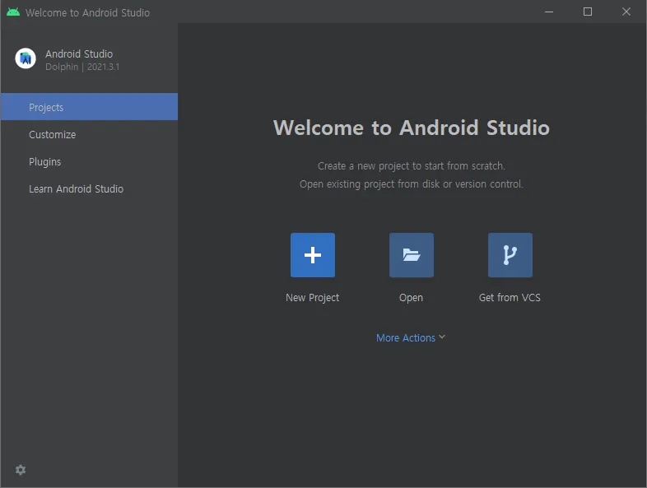Click the Android Studio logo in the sidebar

point(26,58)
